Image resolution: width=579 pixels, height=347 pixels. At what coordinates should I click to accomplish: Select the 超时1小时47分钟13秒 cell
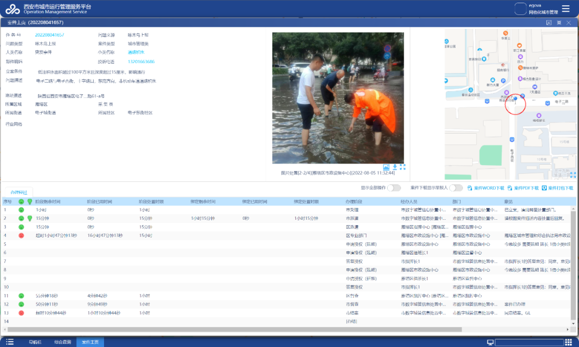[56, 235]
